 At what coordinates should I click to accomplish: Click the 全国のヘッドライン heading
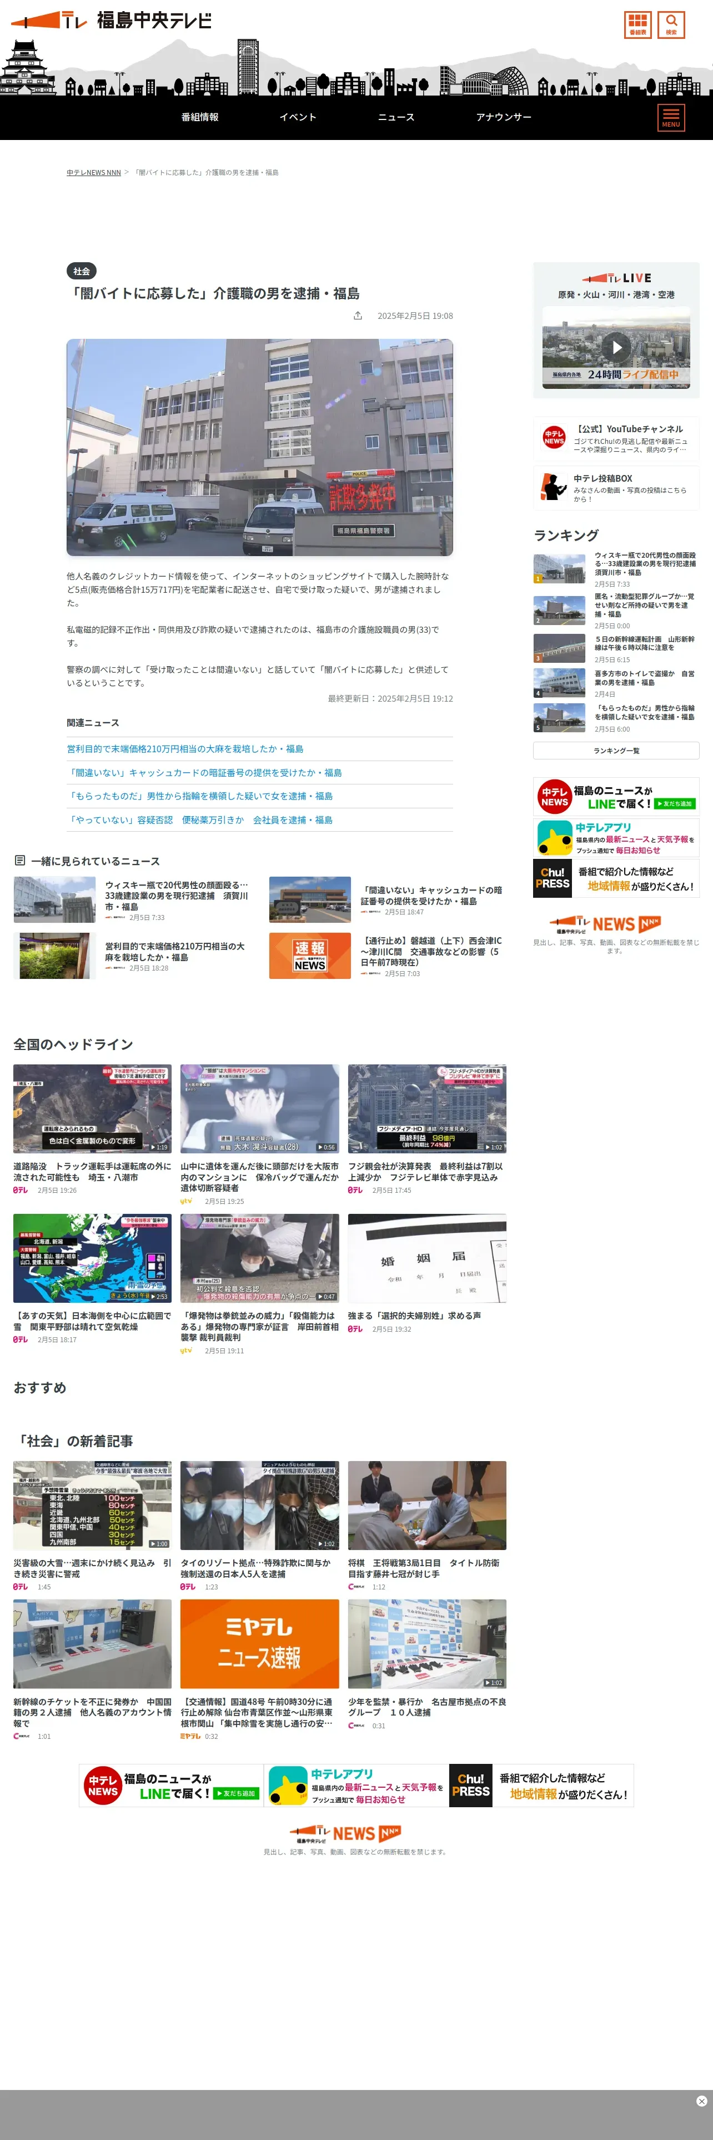click(x=73, y=1044)
